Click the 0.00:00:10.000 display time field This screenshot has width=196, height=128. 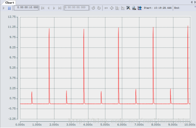(x=26, y=8)
